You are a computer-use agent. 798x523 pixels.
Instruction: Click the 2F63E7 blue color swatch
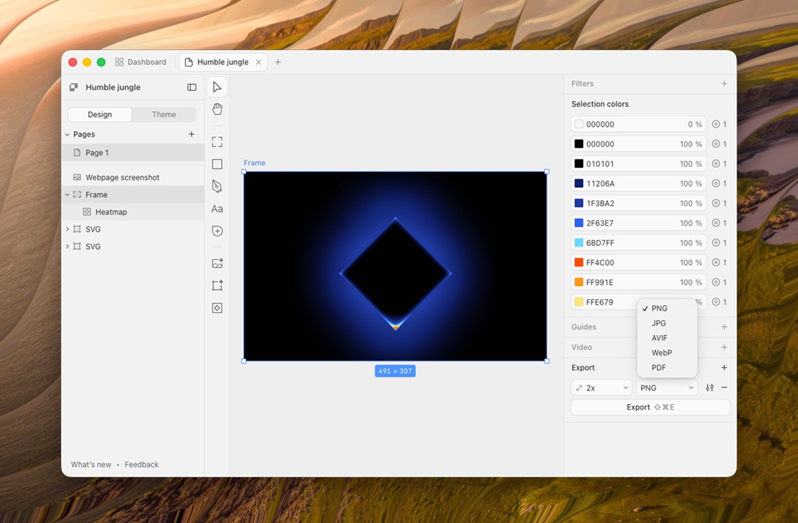(579, 223)
